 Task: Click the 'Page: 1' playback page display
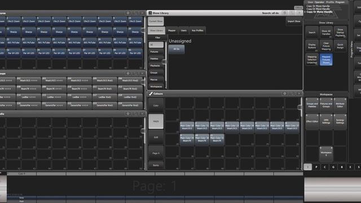(155, 186)
